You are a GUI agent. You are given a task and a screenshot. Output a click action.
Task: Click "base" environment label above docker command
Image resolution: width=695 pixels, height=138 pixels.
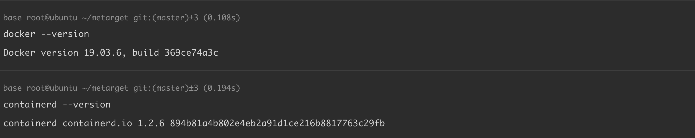(12, 18)
